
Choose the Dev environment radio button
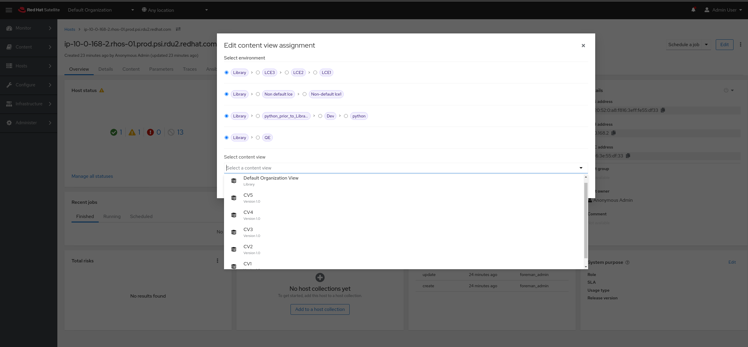[x=320, y=116]
